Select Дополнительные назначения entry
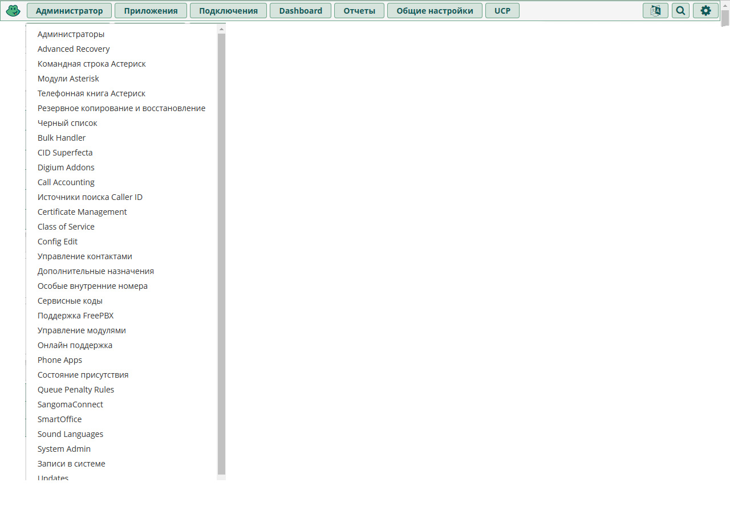Image resolution: width=730 pixels, height=515 pixels. click(96, 271)
